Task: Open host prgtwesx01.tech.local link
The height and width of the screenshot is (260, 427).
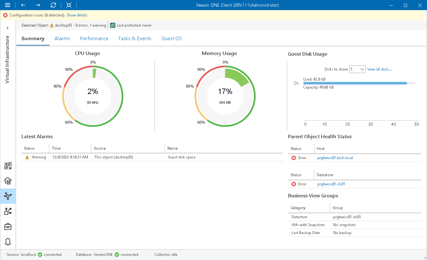Action: tap(335, 158)
